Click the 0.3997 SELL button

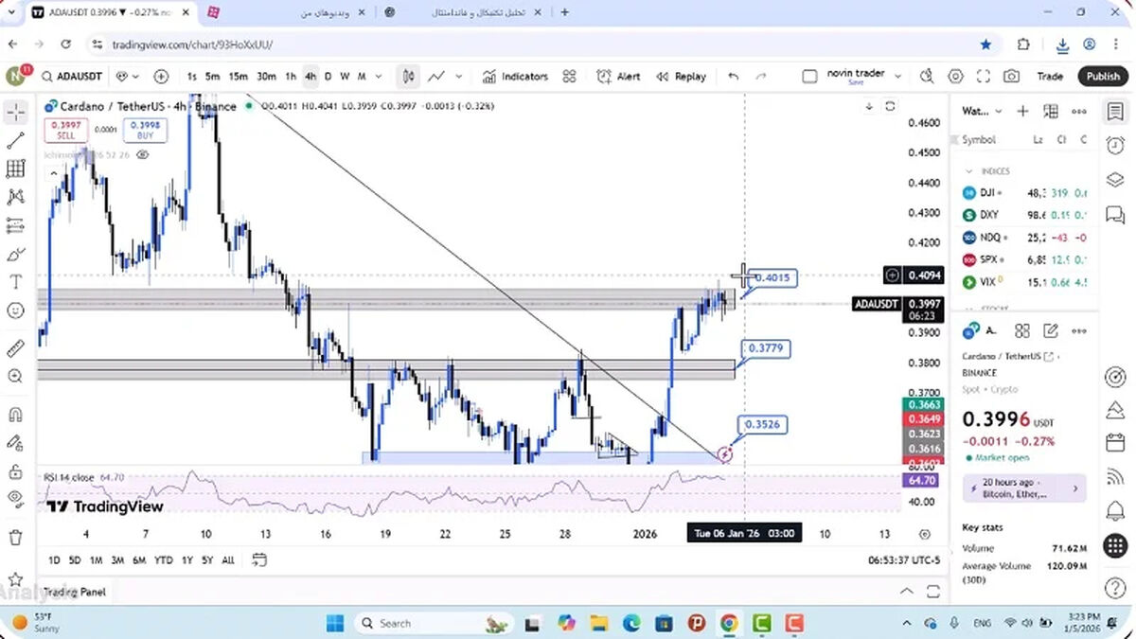click(x=65, y=131)
